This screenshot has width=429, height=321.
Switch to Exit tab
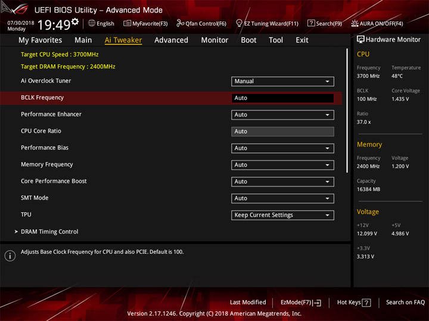pos(301,40)
